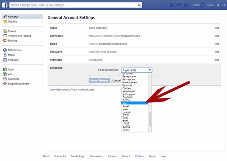This screenshot has height=161, width=227.
Task: Click Edit next to Networks
Action: pyautogui.click(x=217, y=60)
